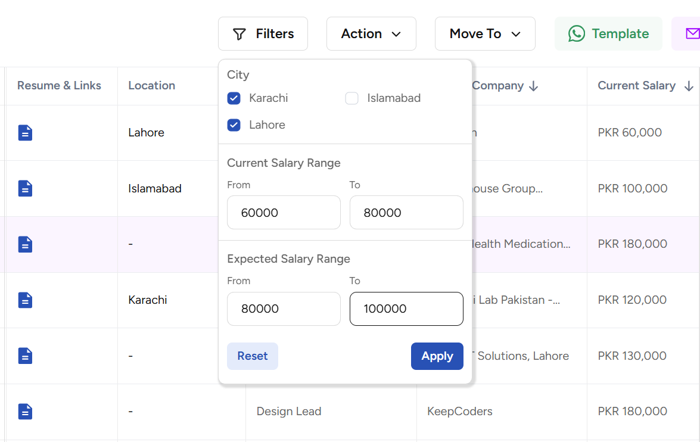Image resolution: width=700 pixels, height=442 pixels.
Task: Sort by Current Salary arrow icon
Action: coord(689,86)
